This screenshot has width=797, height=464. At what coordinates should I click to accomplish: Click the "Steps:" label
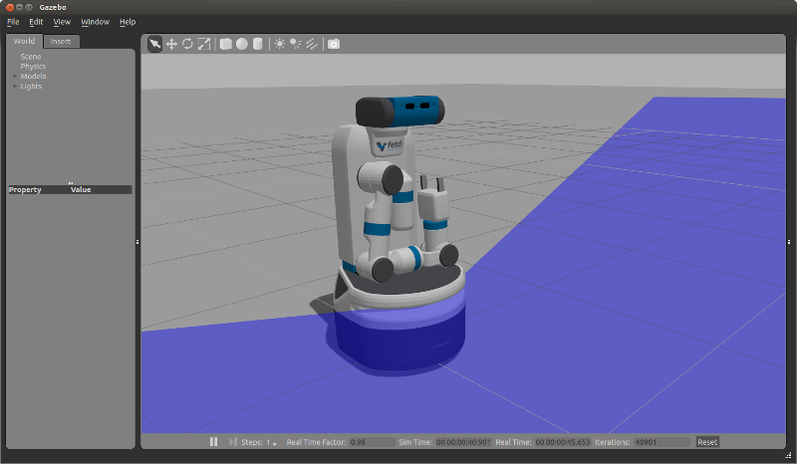tap(252, 442)
